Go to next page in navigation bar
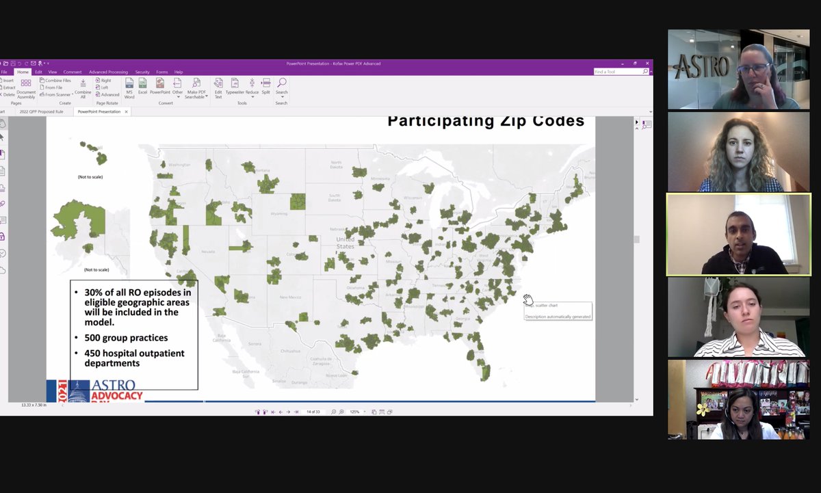Image resolution: width=821 pixels, height=493 pixels. [289, 412]
